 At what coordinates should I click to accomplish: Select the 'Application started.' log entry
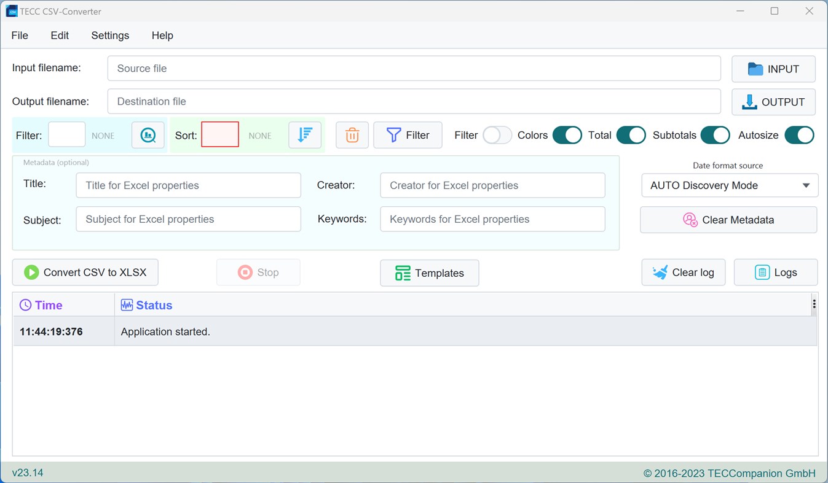click(165, 332)
